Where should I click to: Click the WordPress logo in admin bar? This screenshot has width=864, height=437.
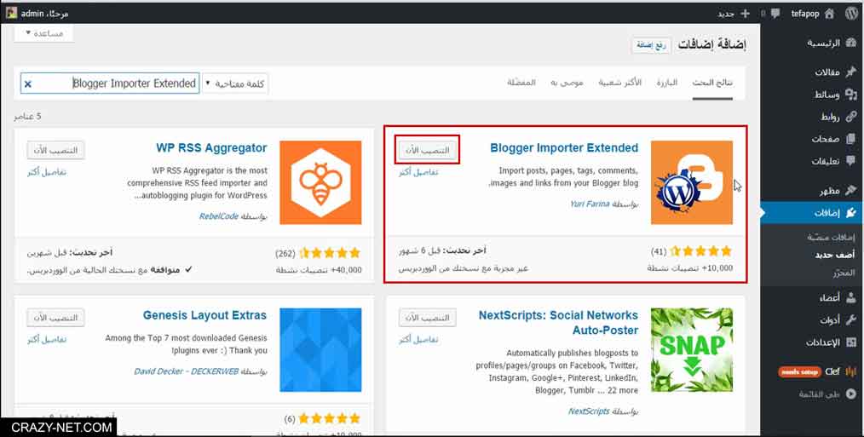point(850,14)
